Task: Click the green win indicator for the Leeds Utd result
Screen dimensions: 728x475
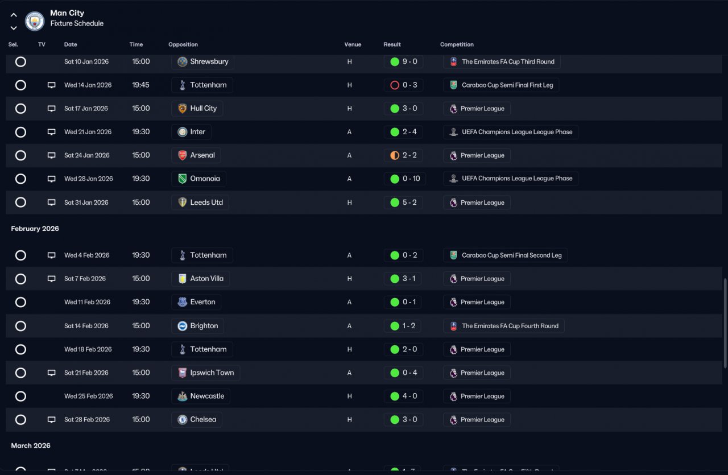Action: tap(395, 203)
